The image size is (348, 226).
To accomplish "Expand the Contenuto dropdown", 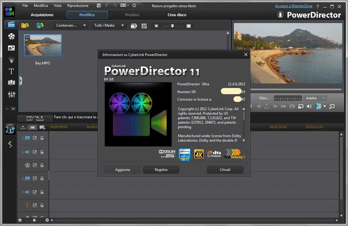I will click(71, 26).
